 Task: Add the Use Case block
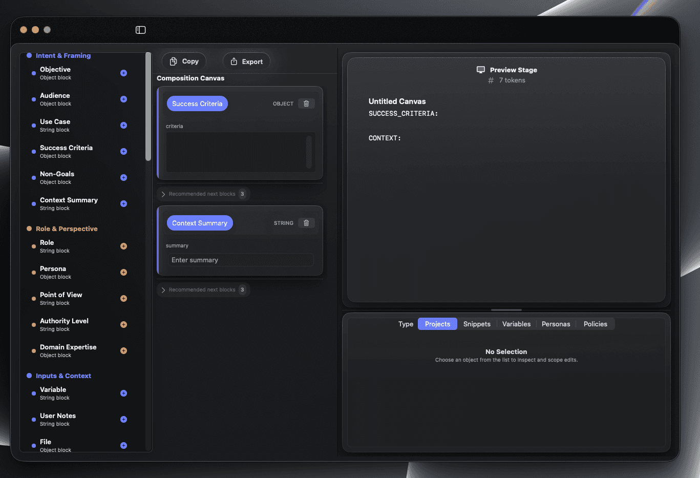click(123, 126)
